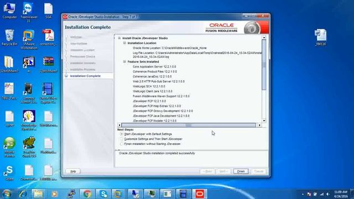Image resolution: width=354 pixels, height=199 pixels.
Task: Select JDeveloper FCP Java Development row
Action: pos(161,116)
